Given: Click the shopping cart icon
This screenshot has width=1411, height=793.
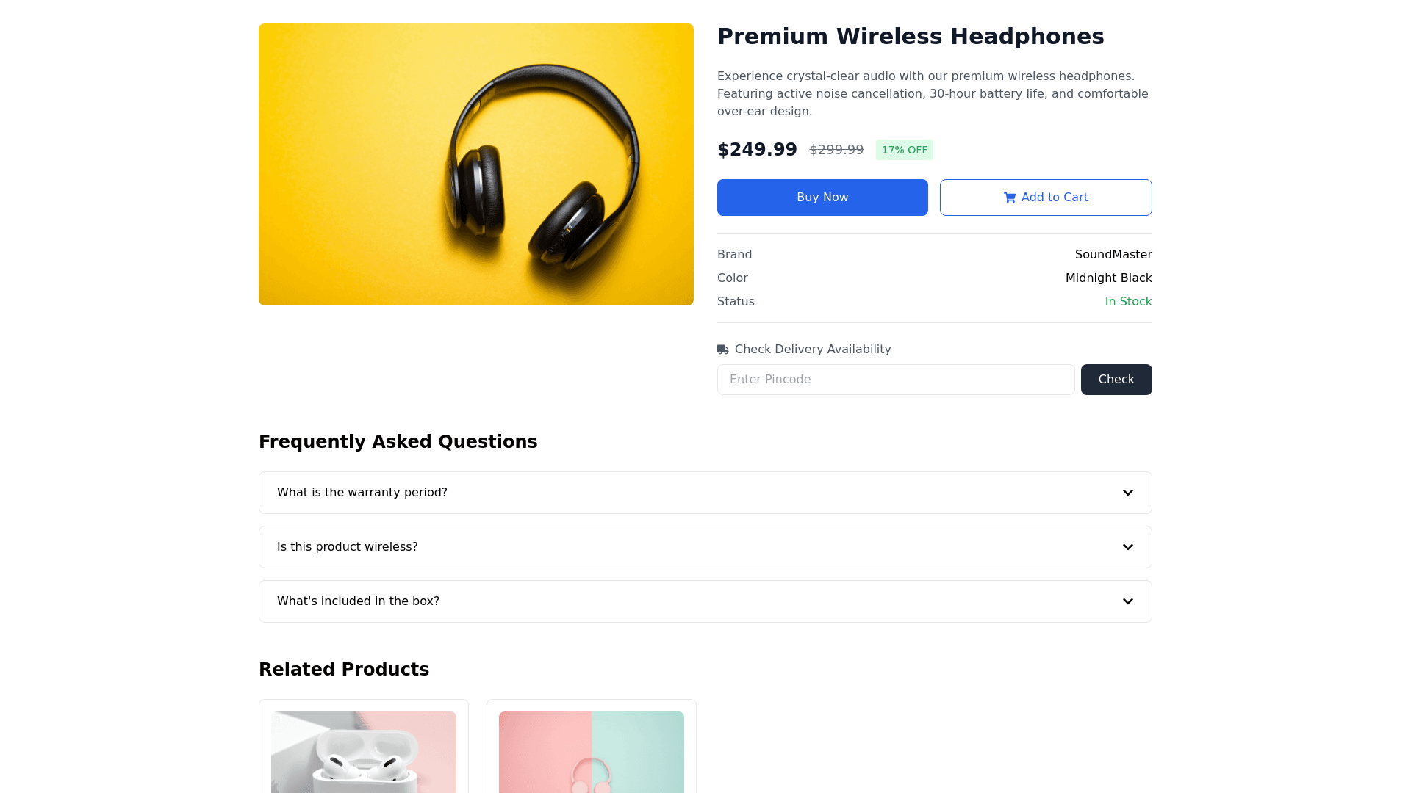Looking at the screenshot, I should (1010, 198).
